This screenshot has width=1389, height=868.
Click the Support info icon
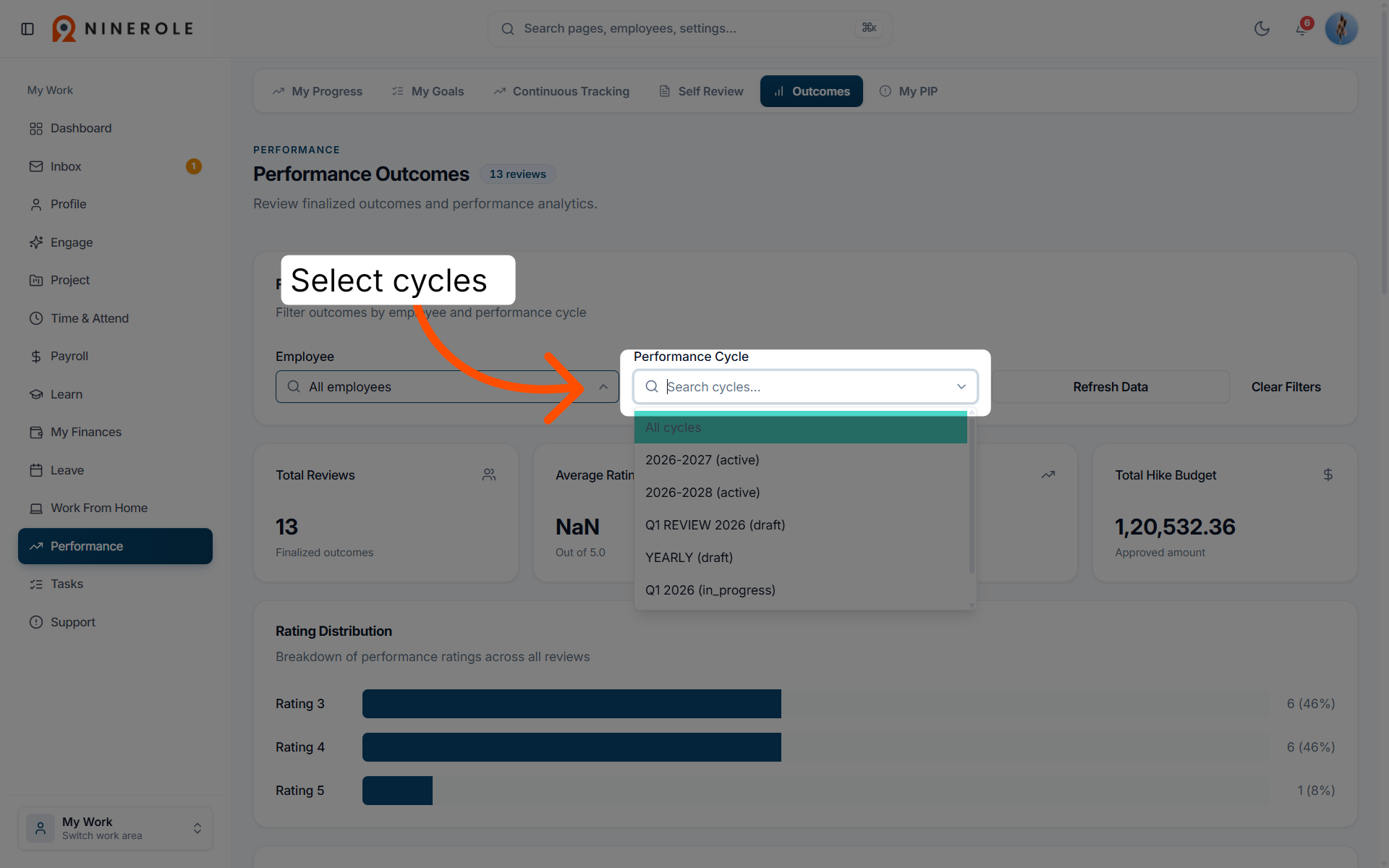36,622
